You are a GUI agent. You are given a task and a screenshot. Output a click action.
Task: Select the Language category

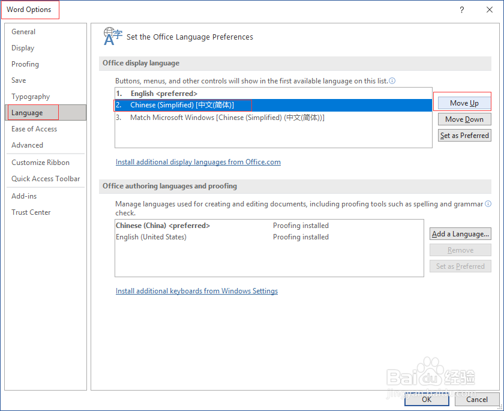coord(46,112)
